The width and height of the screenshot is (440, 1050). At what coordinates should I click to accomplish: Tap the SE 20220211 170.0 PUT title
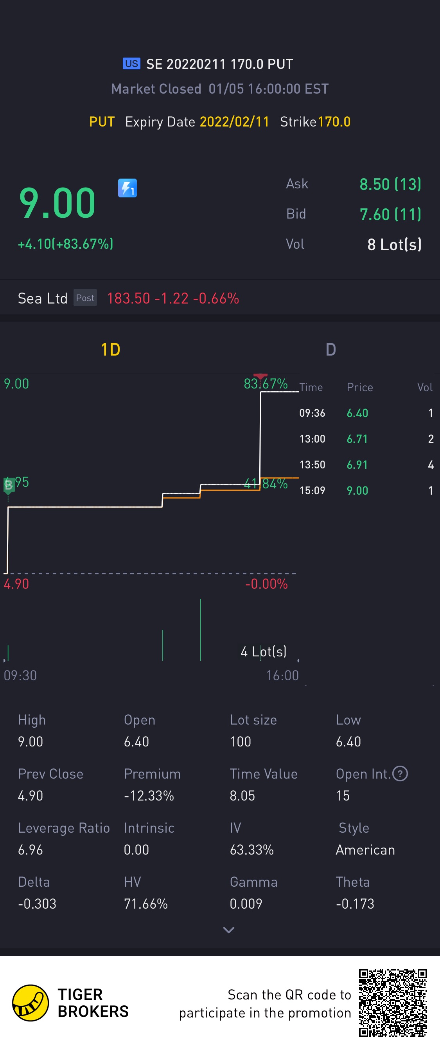click(219, 64)
